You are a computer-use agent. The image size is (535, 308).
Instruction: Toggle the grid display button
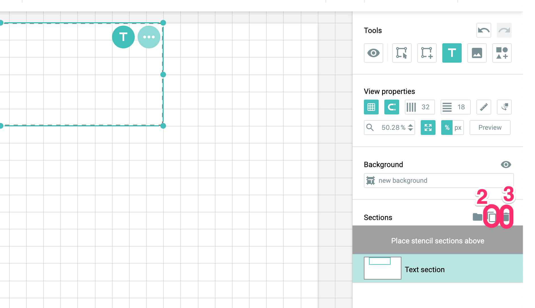click(371, 107)
